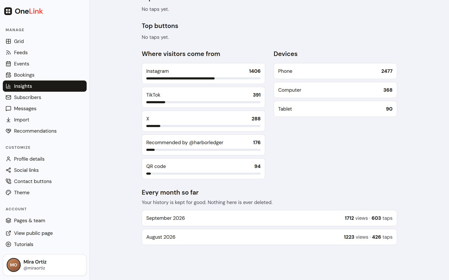The height and width of the screenshot is (280, 449).
Task: Click the X visitor count 288
Action: click(256, 119)
